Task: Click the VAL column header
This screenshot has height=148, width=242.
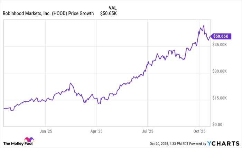Action: 112,8
